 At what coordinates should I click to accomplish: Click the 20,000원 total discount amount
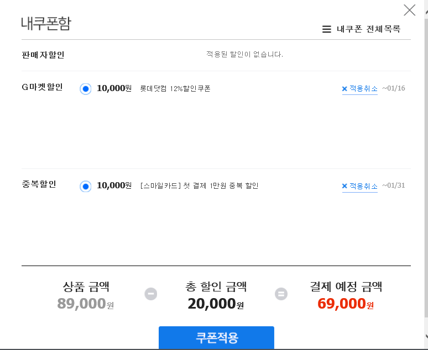[x=216, y=304]
